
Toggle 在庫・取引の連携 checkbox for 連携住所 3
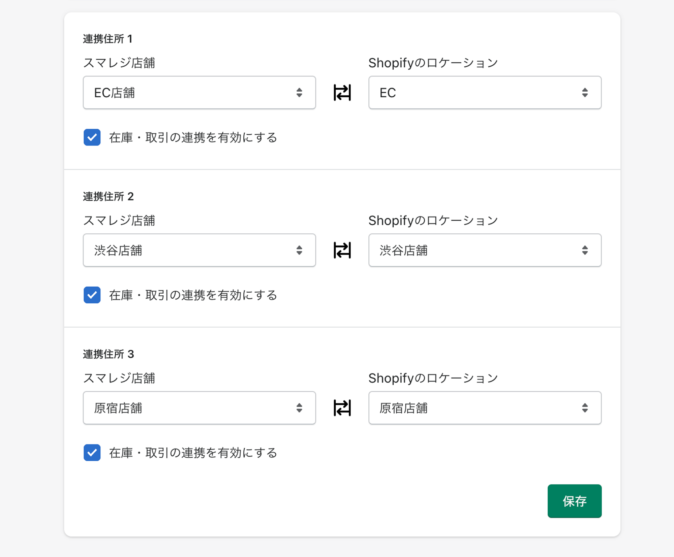(92, 453)
